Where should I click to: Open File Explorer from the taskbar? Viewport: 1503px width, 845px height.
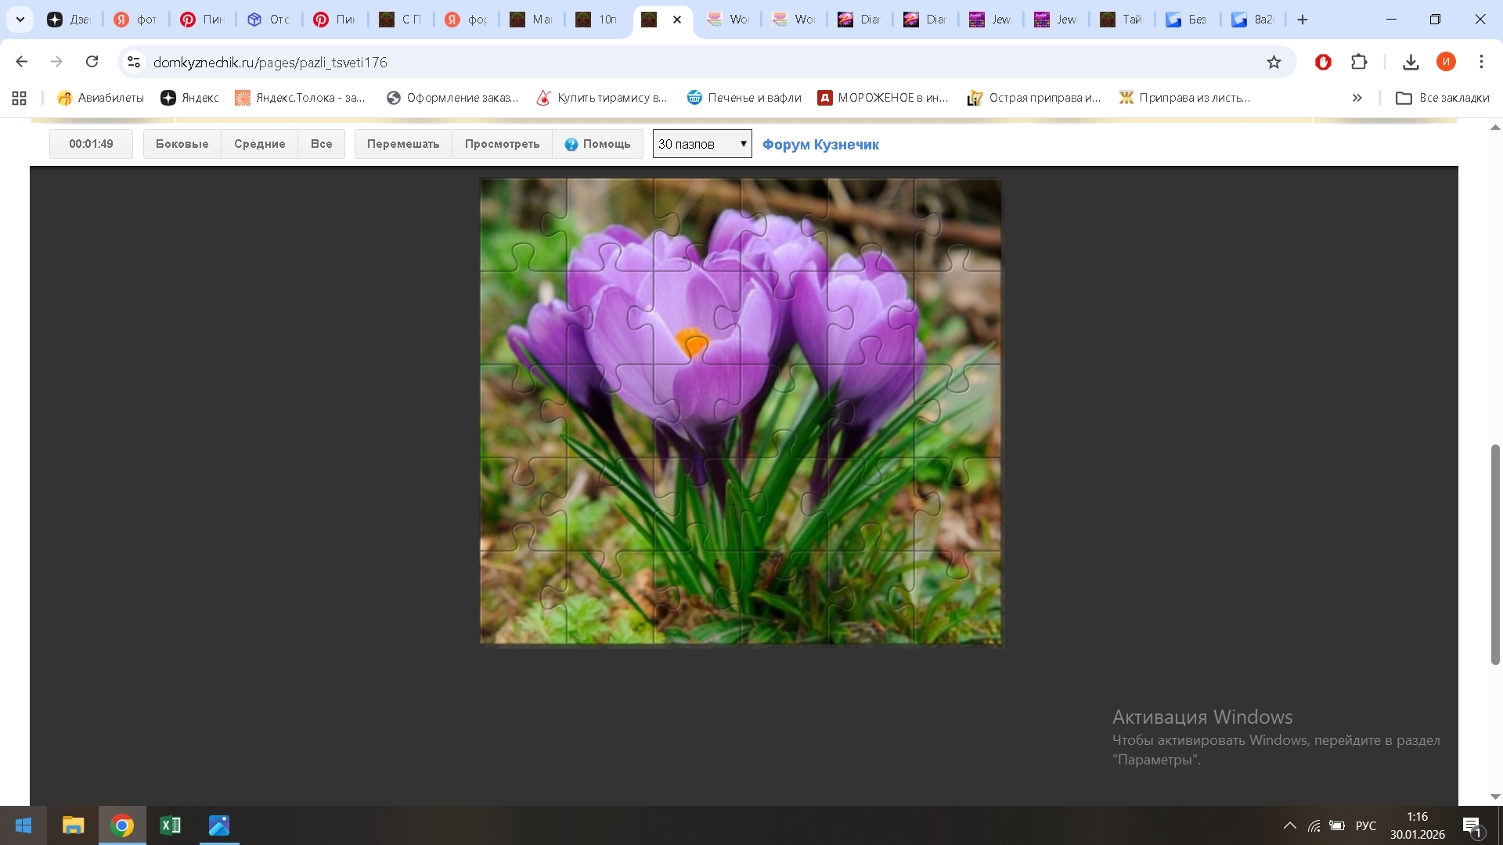point(73,825)
